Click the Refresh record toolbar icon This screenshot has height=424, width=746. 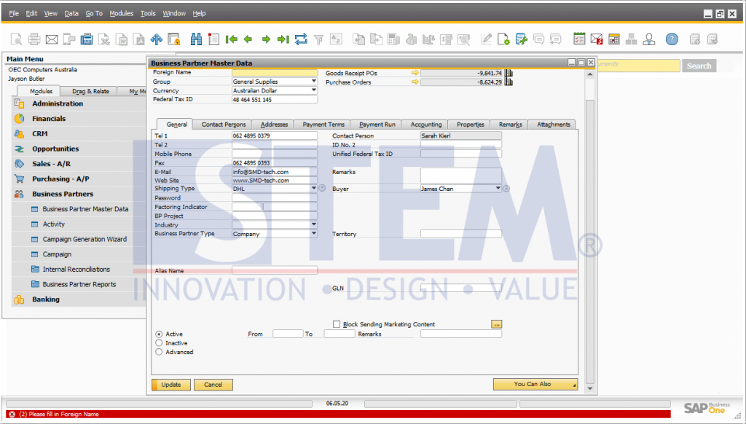pos(301,39)
